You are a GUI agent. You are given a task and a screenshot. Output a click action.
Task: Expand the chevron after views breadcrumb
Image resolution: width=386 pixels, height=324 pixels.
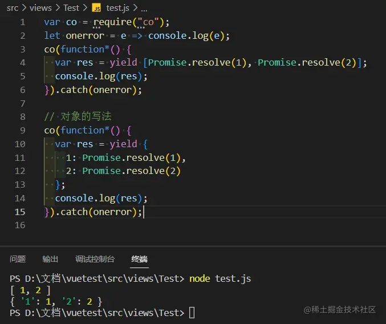(x=58, y=8)
